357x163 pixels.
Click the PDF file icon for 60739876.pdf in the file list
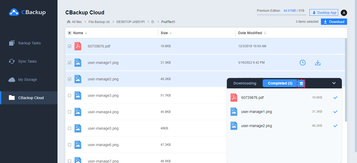78,46
